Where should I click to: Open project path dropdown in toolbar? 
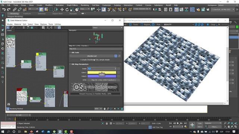point(223,9)
